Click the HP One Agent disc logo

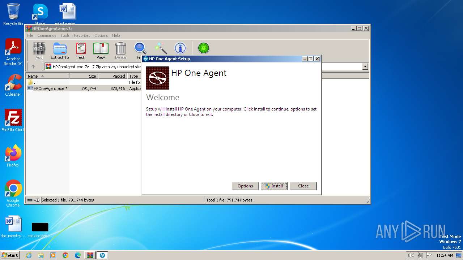click(158, 78)
